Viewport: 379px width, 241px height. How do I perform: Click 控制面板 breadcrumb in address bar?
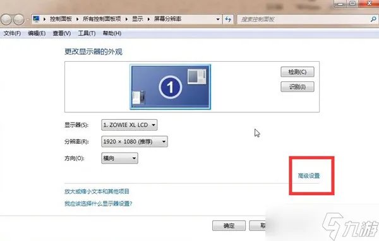[61, 19]
